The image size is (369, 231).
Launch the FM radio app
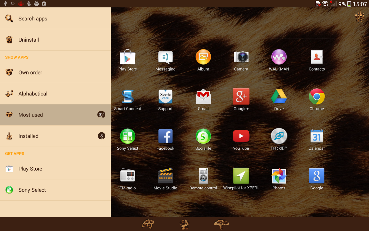point(128,179)
